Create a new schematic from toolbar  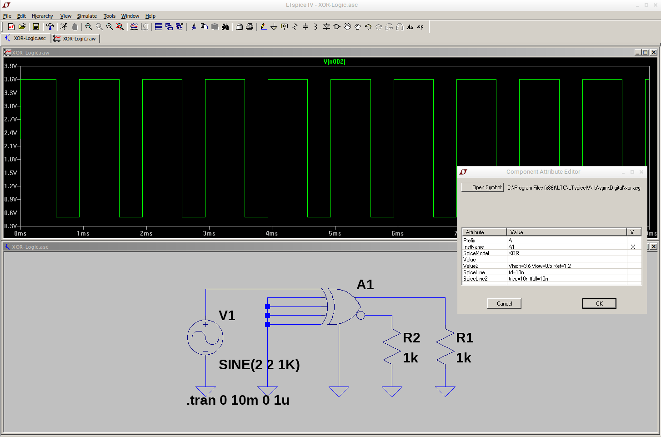tap(11, 27)
